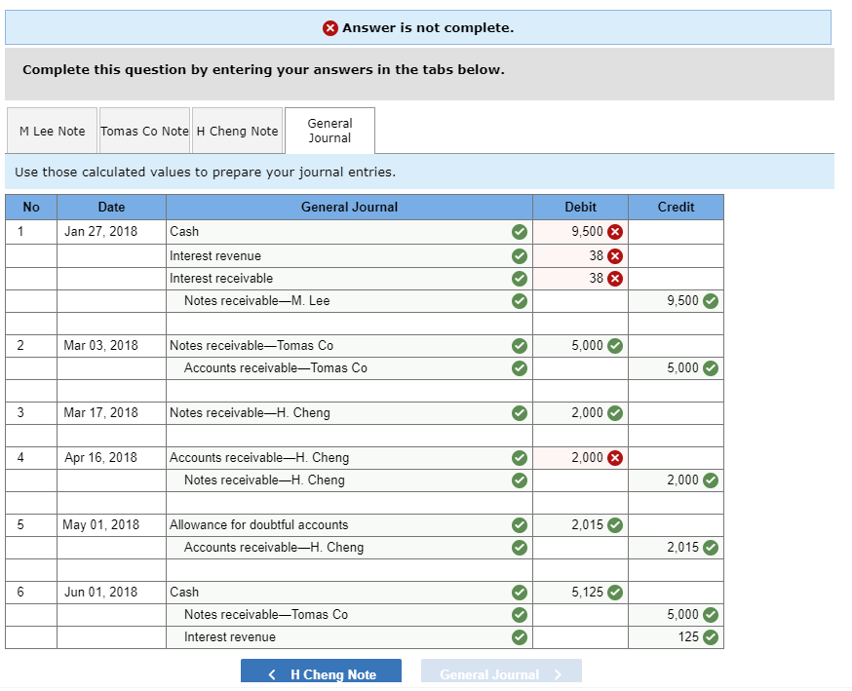The width and height of the screenshot is (852, 691).
Task: Select the empty credit cell on Mar 17 row
Action: (x=676, y=413)
